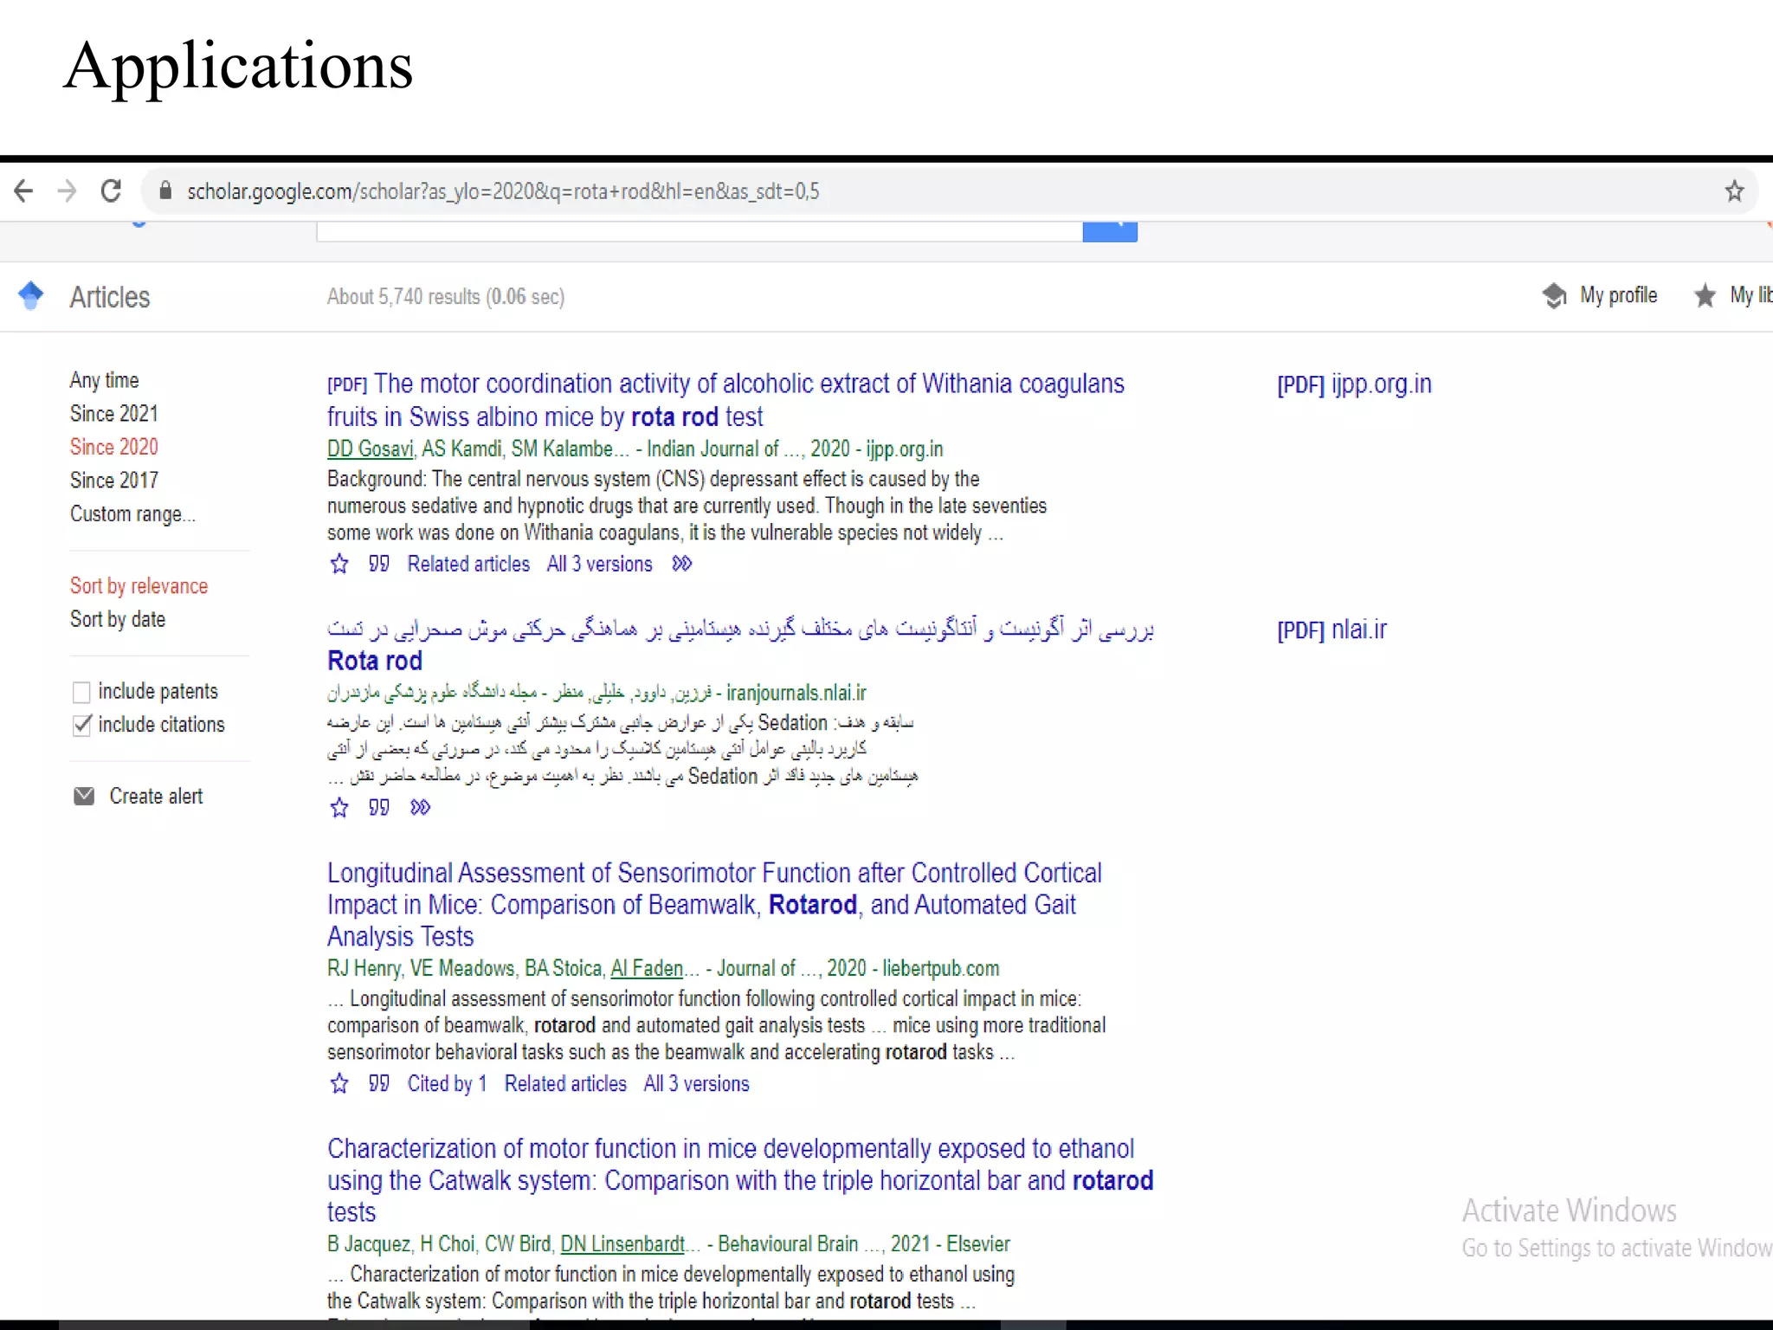
Task: Cite the Longitudinal Assessment article
Action: click(x=378, y=1084)
